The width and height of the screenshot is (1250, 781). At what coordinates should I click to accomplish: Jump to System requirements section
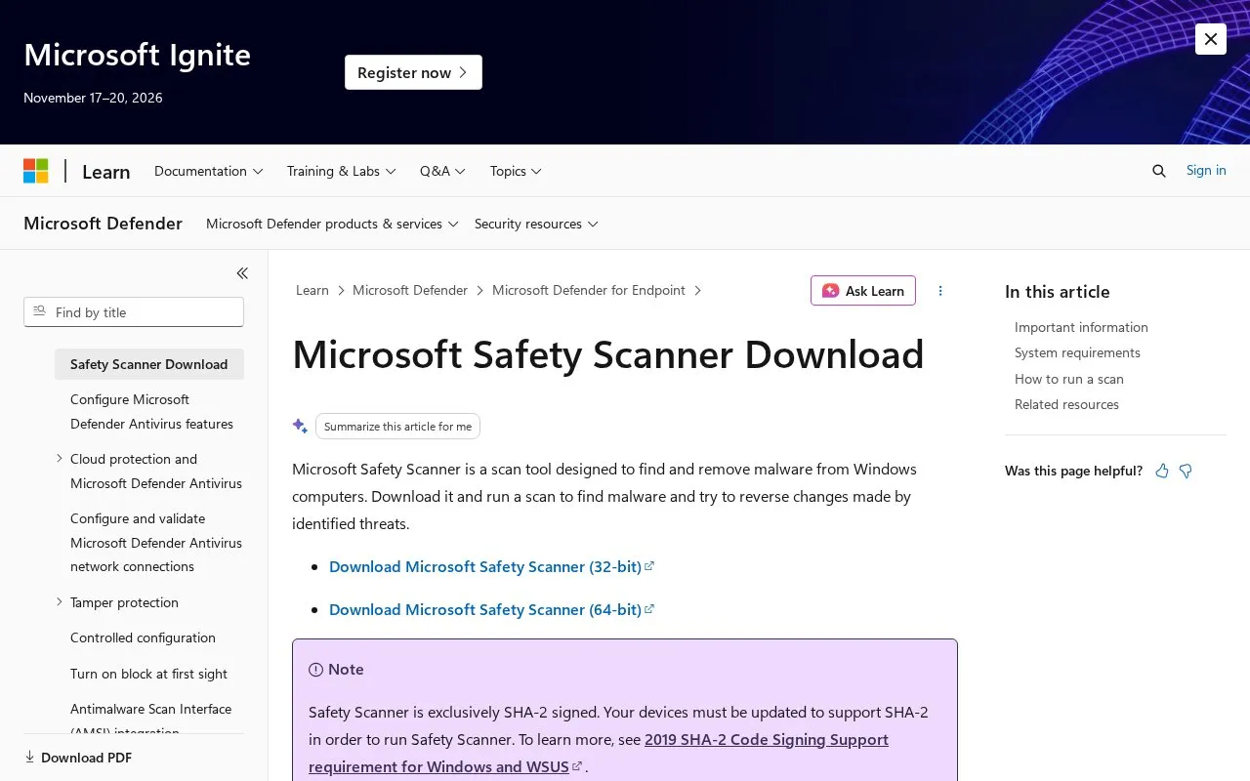coord(1077,352)
